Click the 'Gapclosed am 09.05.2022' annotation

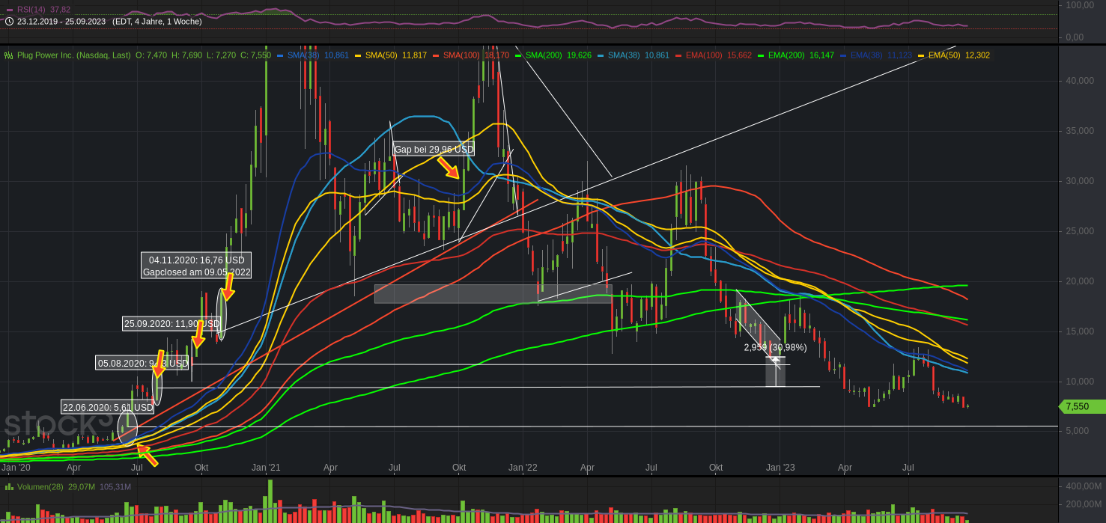(197, 272)
